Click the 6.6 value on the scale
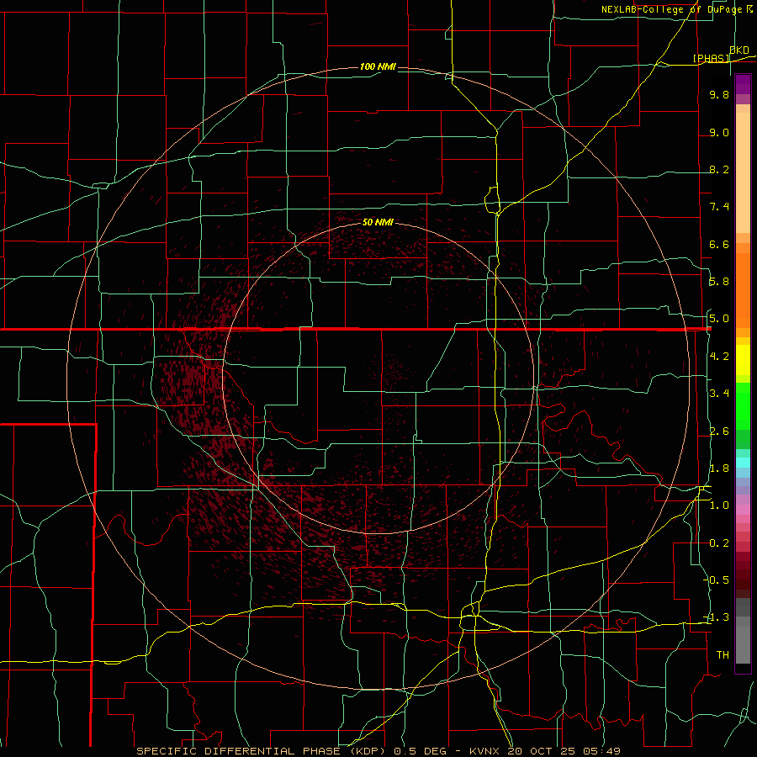 point(719,244)
